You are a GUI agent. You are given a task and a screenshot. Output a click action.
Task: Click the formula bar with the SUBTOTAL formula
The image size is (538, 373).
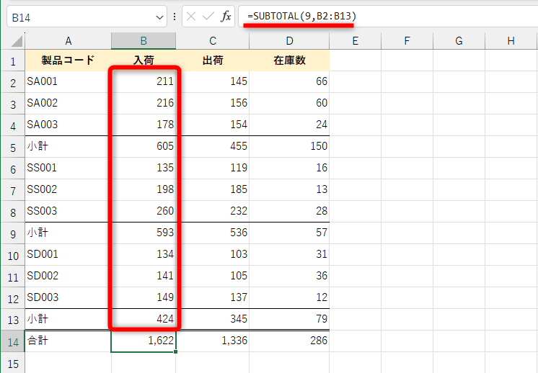(x=388, y=17)
